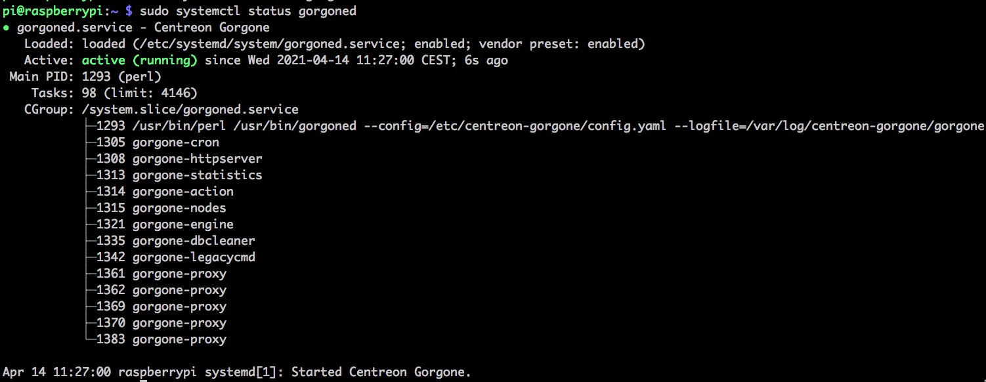Viewport: 986px width, 382px height.
Task: Select the gorgone-legacycmd process entry
Action: pos(193,257)
